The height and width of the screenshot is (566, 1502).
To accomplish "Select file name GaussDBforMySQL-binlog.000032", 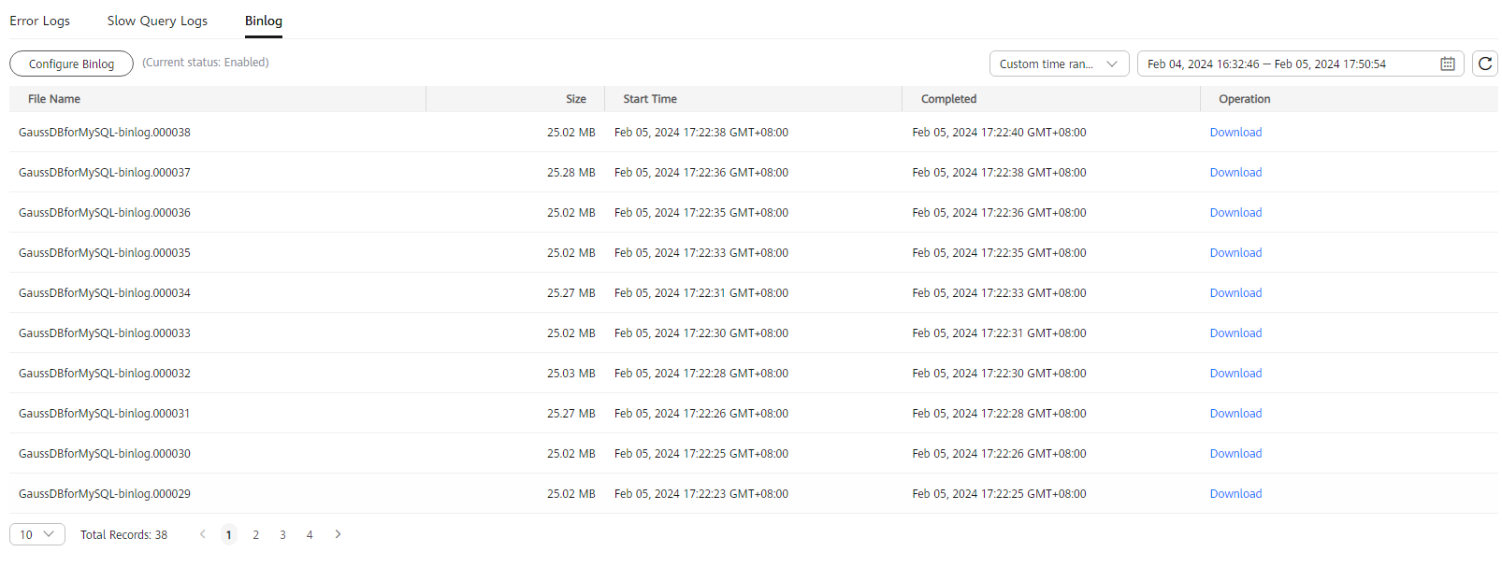I will click(x=105, y=374).
